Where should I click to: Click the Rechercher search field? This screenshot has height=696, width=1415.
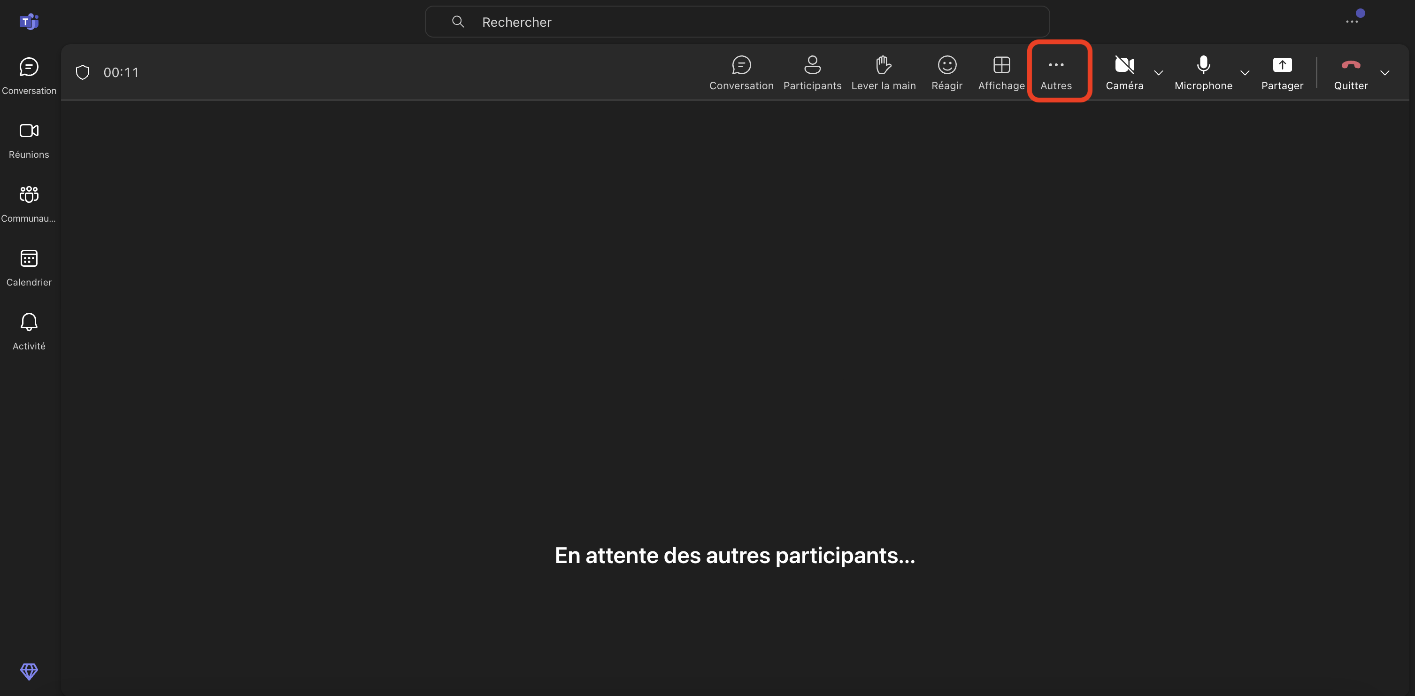click(736, 22)
